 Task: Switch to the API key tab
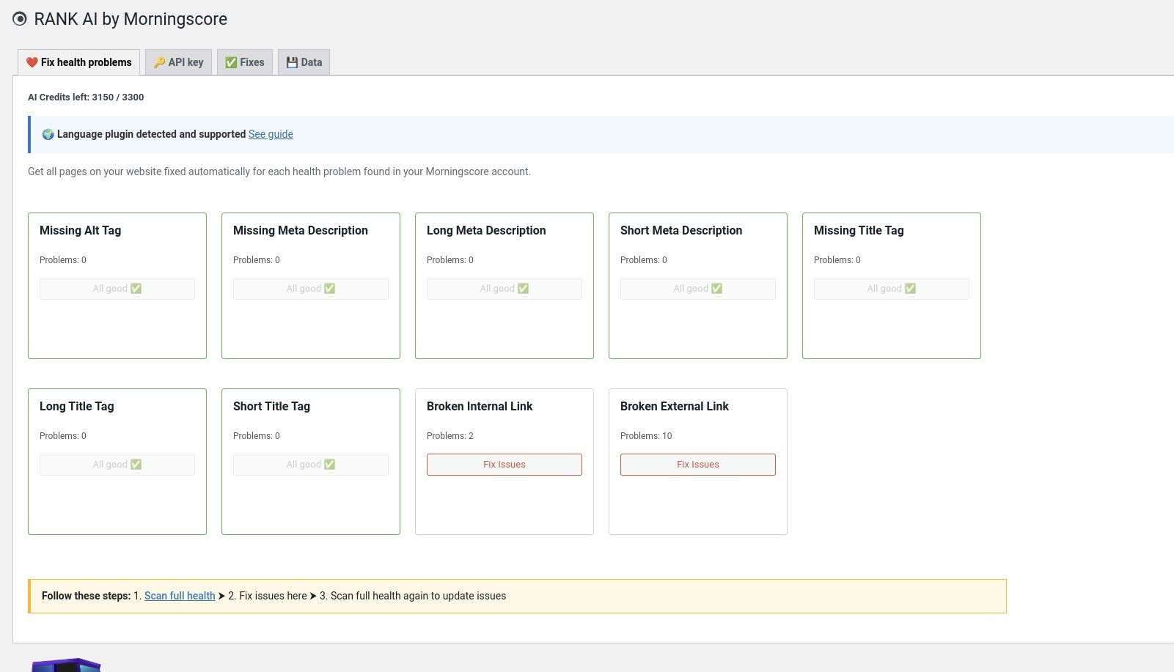(178, 62)
